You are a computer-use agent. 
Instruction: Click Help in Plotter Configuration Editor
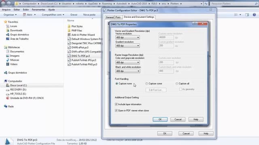[x=206, y=133]
